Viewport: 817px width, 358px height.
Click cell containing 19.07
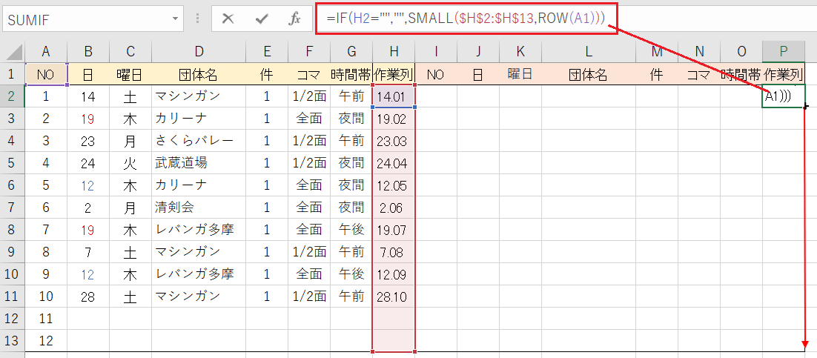pos(394,230)
